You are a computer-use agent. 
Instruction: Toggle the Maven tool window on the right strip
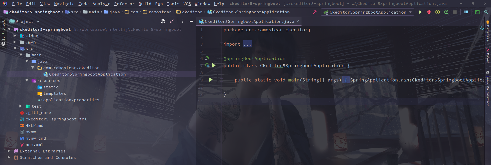click(x=488, y=56)
